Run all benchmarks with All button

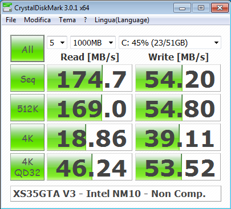(x=27, y=48)
